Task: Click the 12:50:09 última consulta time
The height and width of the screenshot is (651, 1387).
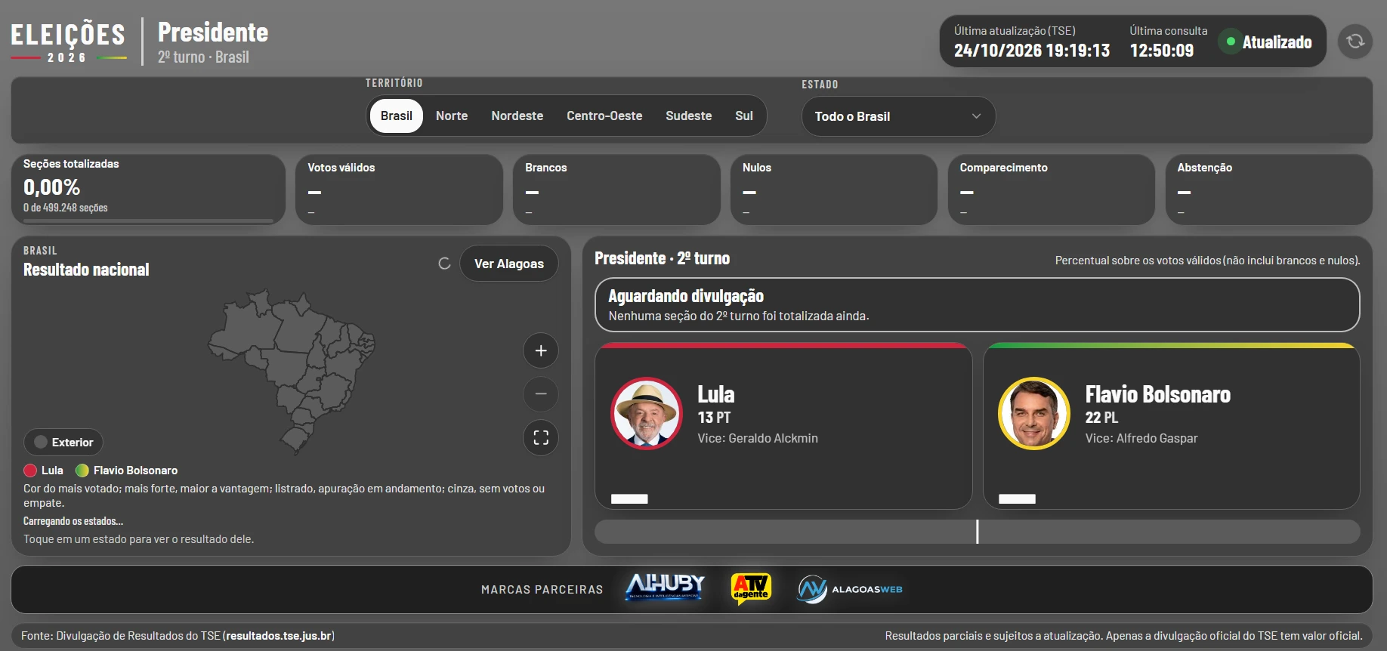Action: (x=1162, y=51)
